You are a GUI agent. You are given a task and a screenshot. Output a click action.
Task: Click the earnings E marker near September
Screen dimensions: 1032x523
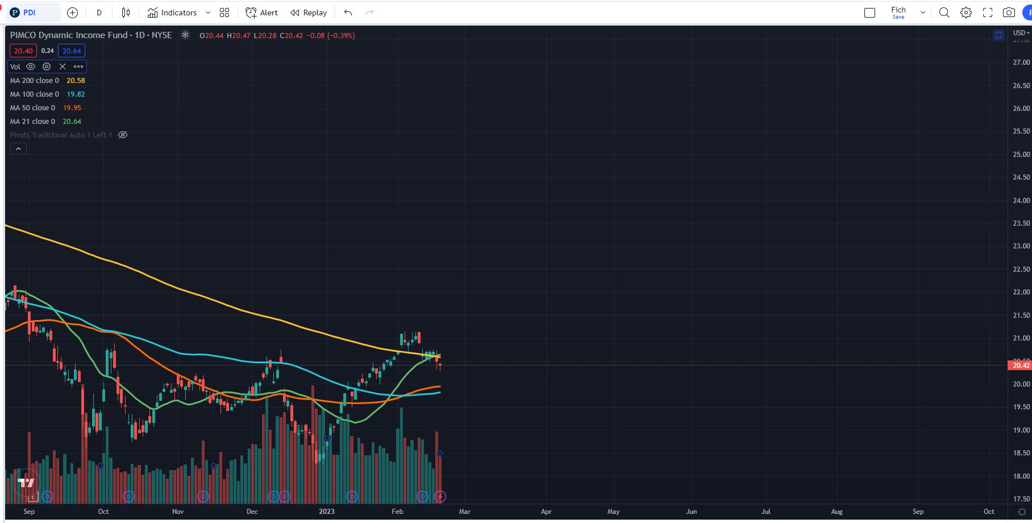click(x=34, y=497)
